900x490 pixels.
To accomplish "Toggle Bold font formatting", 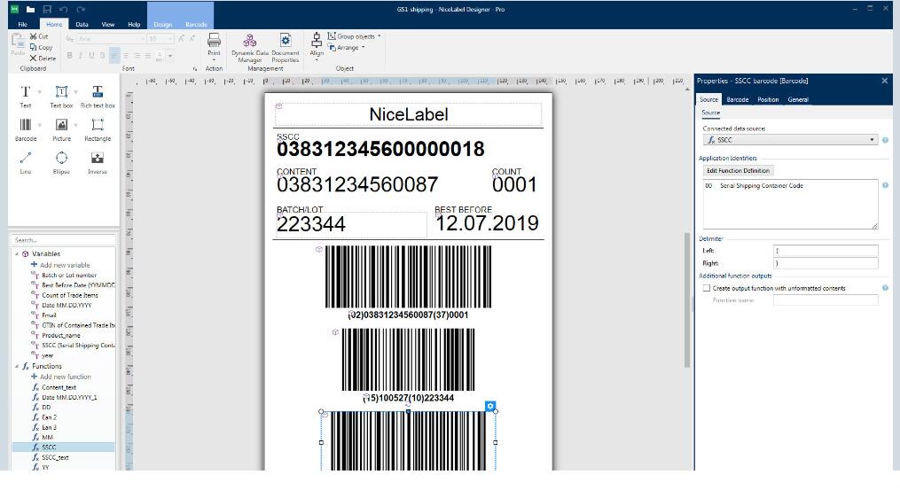I will (69, 55).
